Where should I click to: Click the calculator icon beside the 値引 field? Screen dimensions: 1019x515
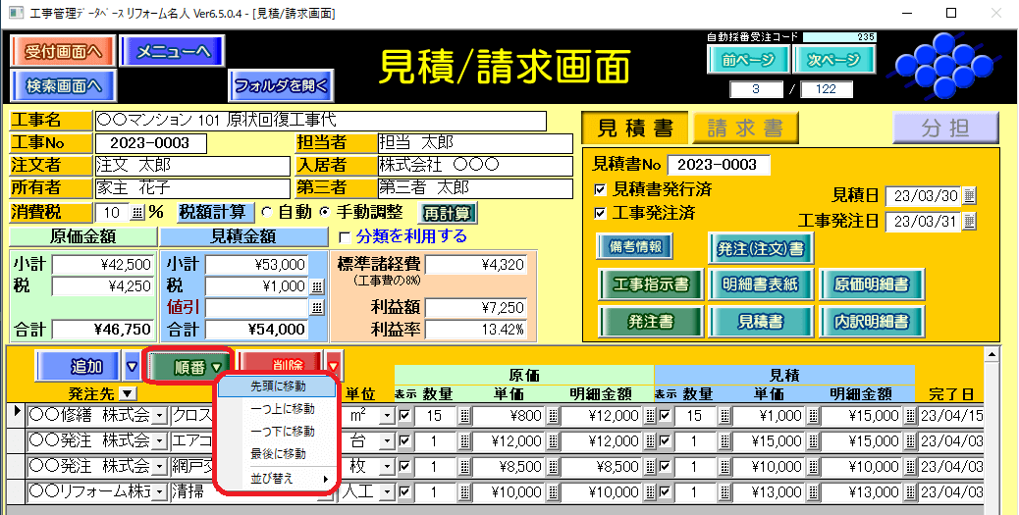click(x=317, y=308)
